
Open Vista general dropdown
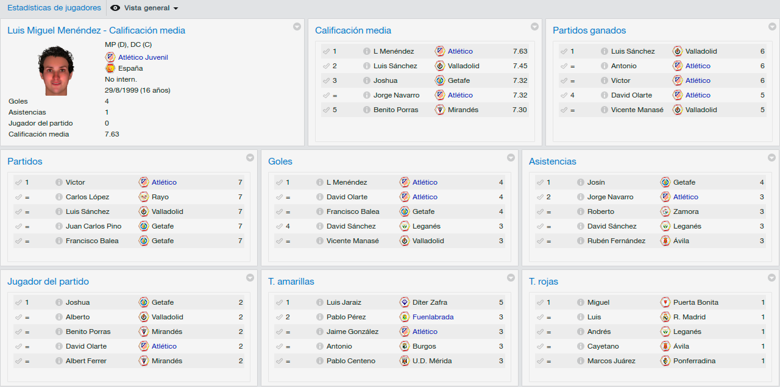[x=145, y=9]
